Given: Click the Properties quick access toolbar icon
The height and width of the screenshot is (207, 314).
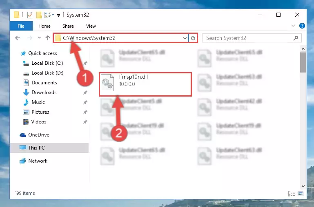Looking at the screenshot, I should 30,15.
